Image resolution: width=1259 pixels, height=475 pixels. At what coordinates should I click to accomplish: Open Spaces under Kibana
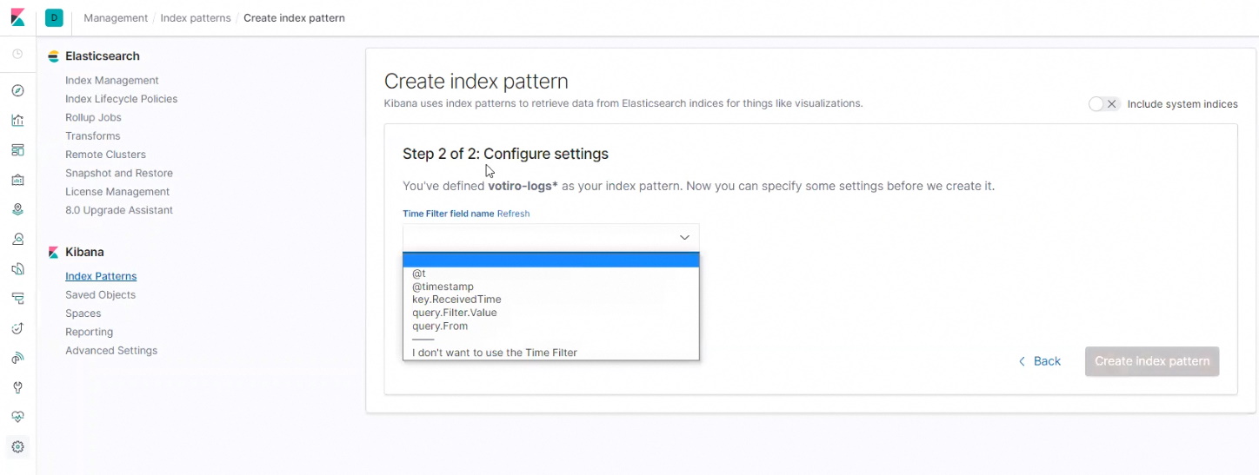click(83, 313)
